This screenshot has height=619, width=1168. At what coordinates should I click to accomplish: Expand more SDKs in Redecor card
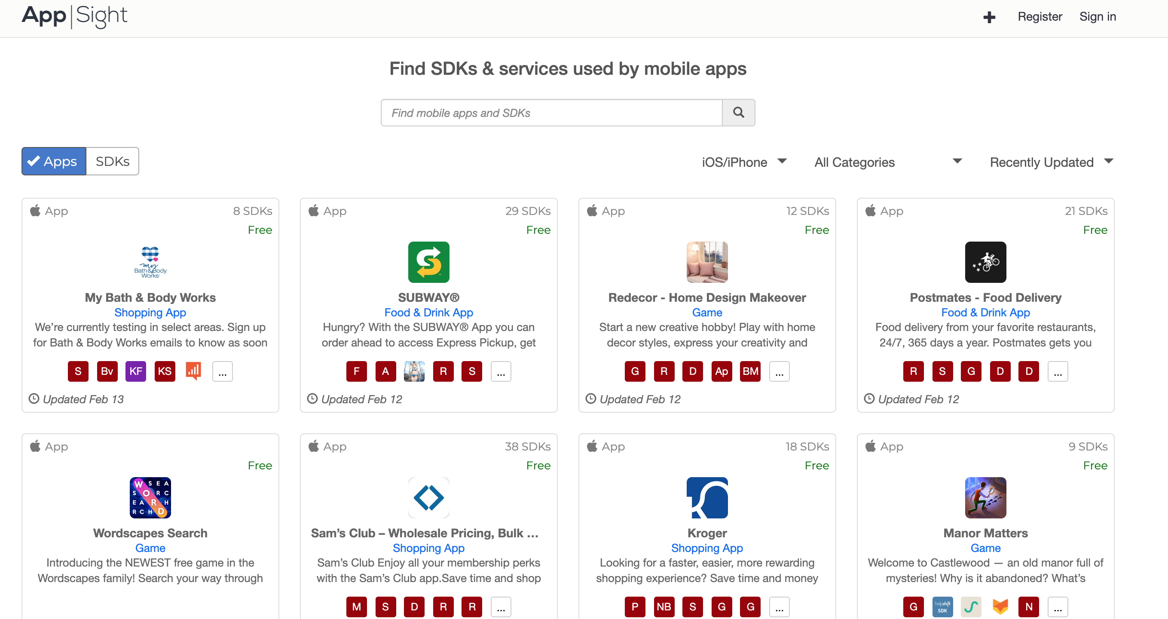tap(779, 371)
